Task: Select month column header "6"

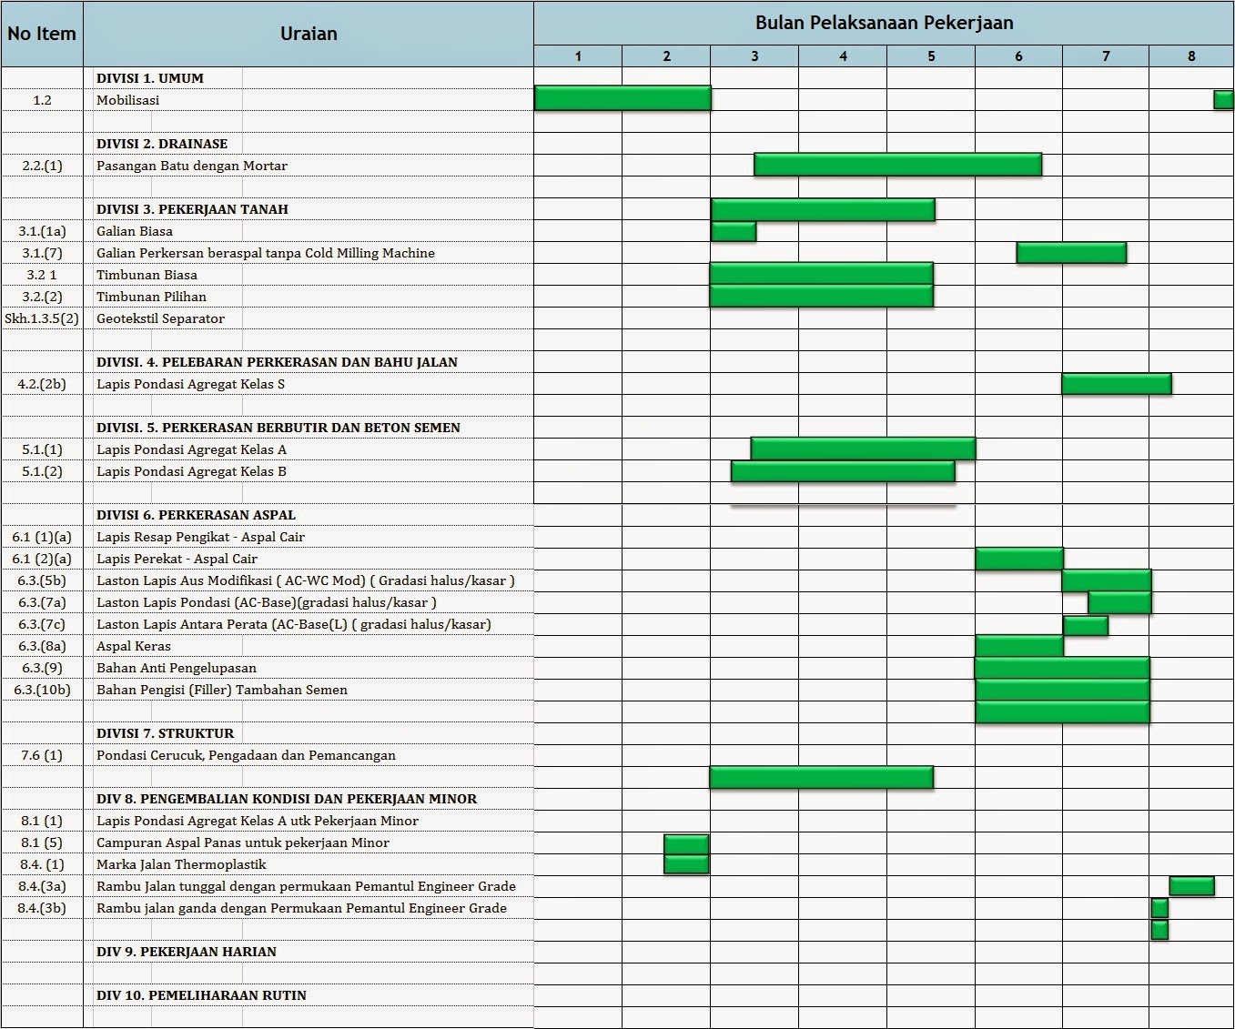Action: point(1018,56)
